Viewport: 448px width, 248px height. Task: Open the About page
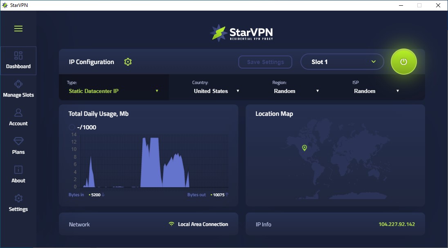tap(18, 175)
